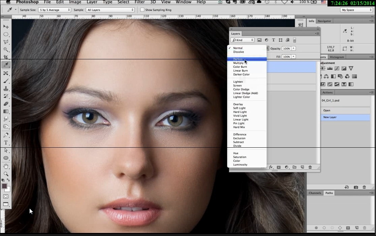Select the History Brush tool
The width and height of the screenshot is (376, 236).
(x=6, y=96)
